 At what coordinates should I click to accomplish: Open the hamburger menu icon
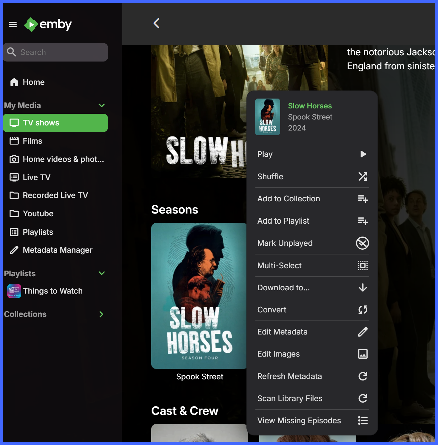point(13,24)
